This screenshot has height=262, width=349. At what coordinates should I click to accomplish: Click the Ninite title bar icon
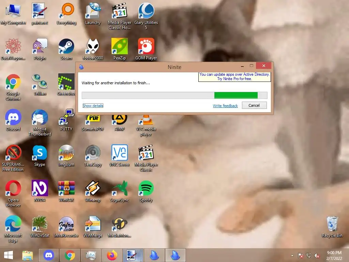point(81,67)
